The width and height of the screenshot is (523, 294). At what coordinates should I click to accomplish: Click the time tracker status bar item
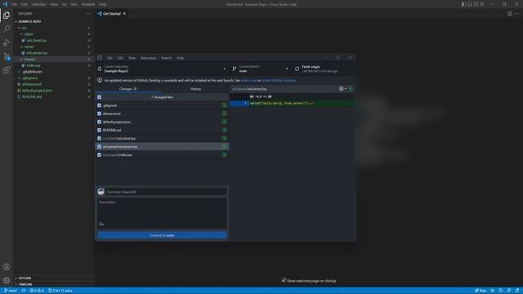pyautogui.click(x=60, y=291)
